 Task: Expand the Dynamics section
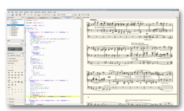click(x=16, y=99)
